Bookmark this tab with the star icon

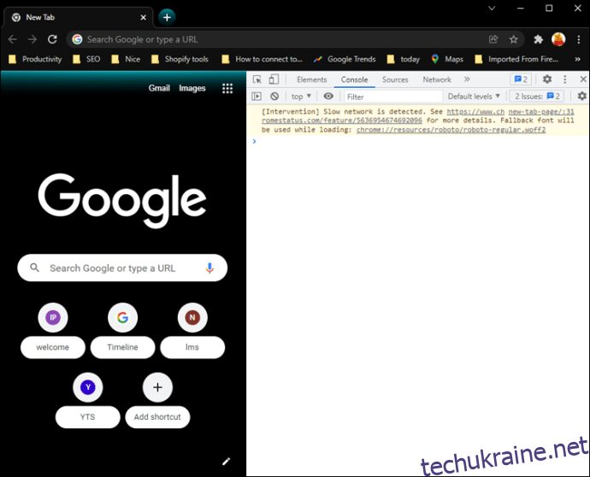coord(514,39)
